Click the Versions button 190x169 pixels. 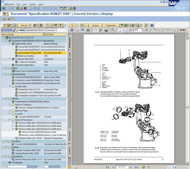pos(95,25)
